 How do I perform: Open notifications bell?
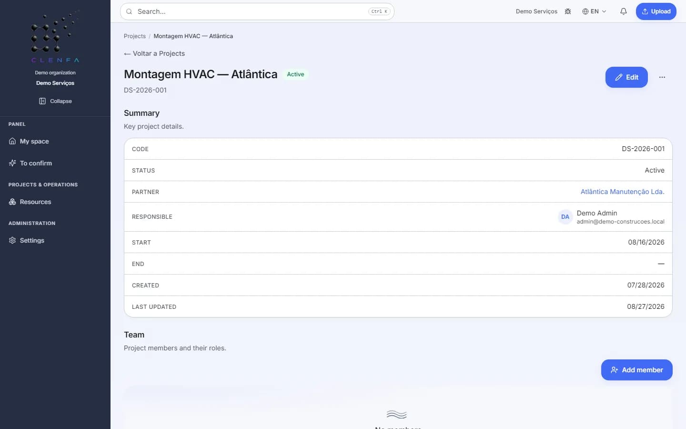(623, 11)
